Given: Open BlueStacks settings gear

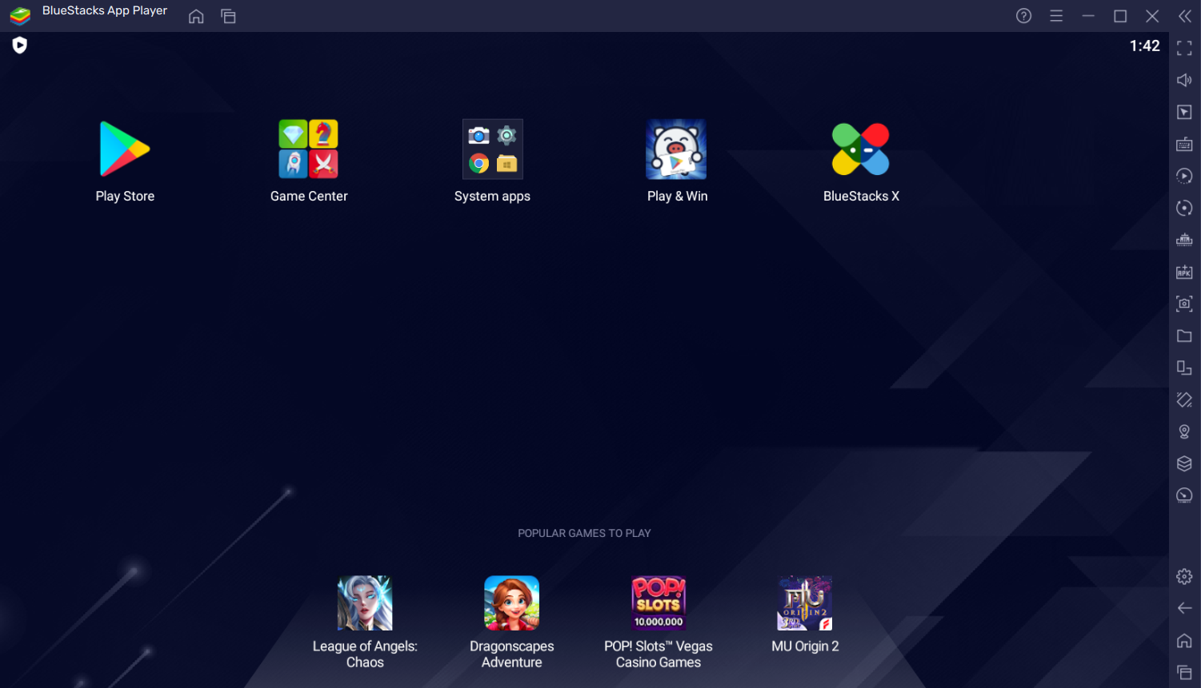Looking at the screenshot, I should pyautogui.click(x=1184, y=575).
